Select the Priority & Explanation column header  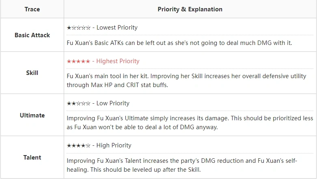(x=190, y=9)
